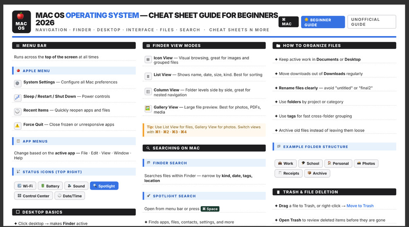
Task: Click the System Settings gear icon
Action: coord(18,83)
